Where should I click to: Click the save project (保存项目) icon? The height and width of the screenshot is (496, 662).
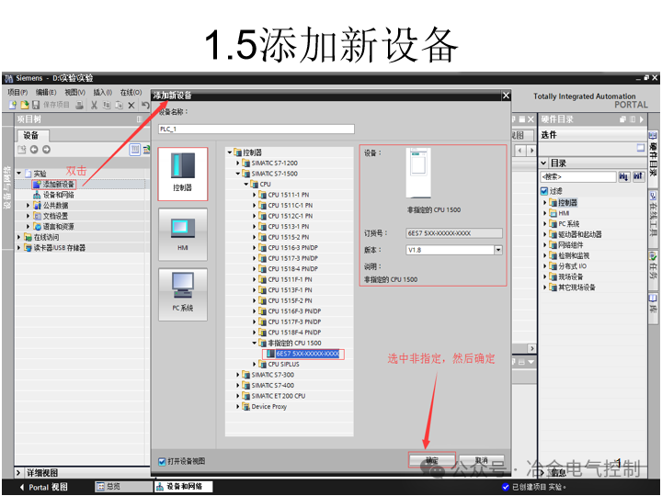point(36,105)
